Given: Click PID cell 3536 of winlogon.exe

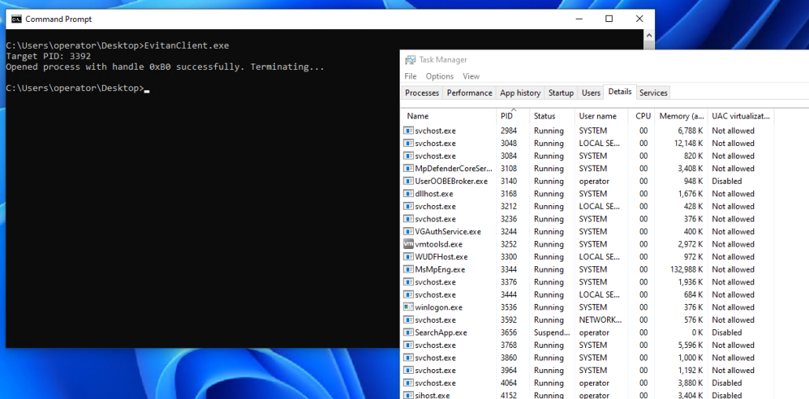Looking at the screenshot, I should (x=509, y=307).
